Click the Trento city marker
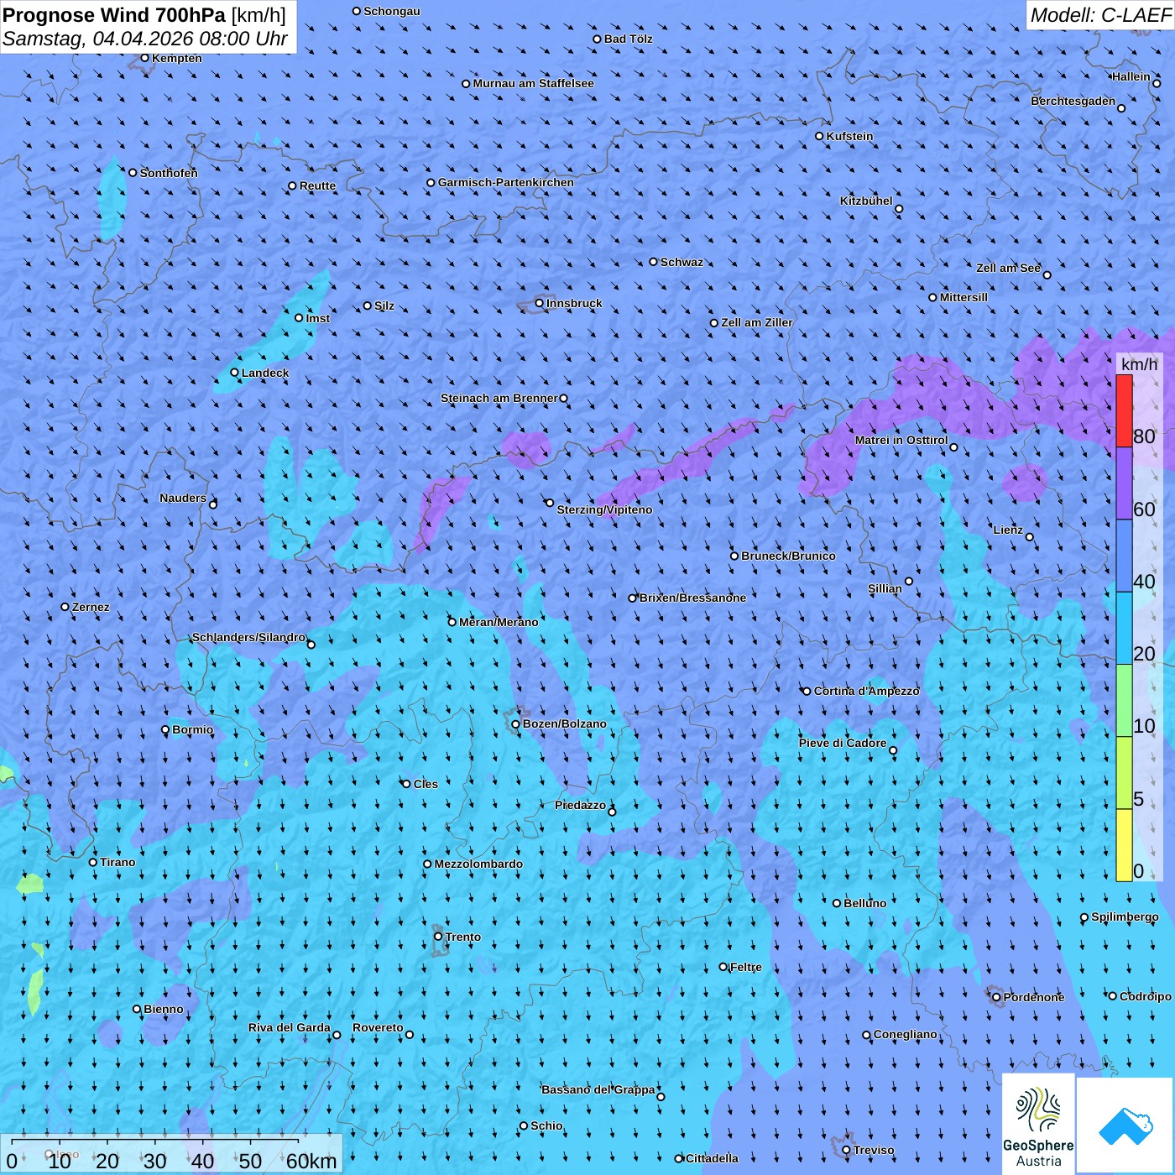Image resolution: width=1175 pixels, height=1175 pixels. [x=438, y=937]
